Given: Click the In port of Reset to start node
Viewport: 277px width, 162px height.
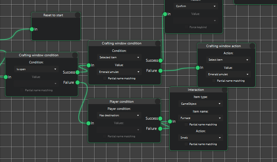Looking at the screenshot, I should 32,29.
